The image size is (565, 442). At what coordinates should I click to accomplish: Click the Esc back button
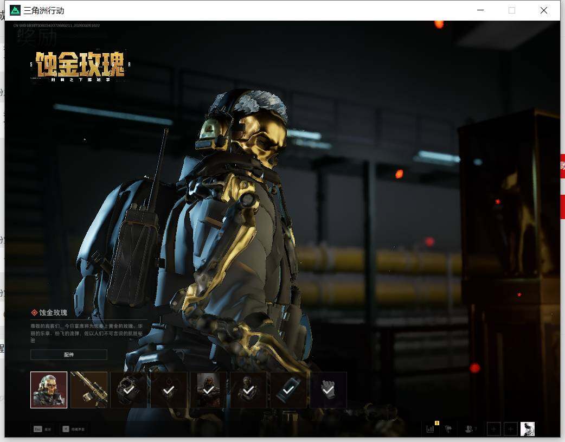pyautogui.click(x=42, y=429)
